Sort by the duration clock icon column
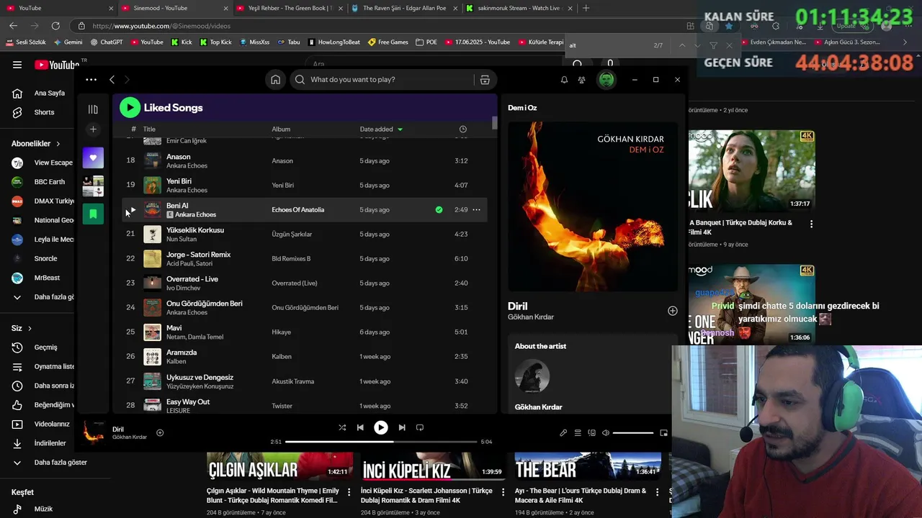922x518 pixels. coord(463,129)
